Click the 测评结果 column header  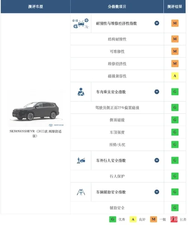coord(175,7)
